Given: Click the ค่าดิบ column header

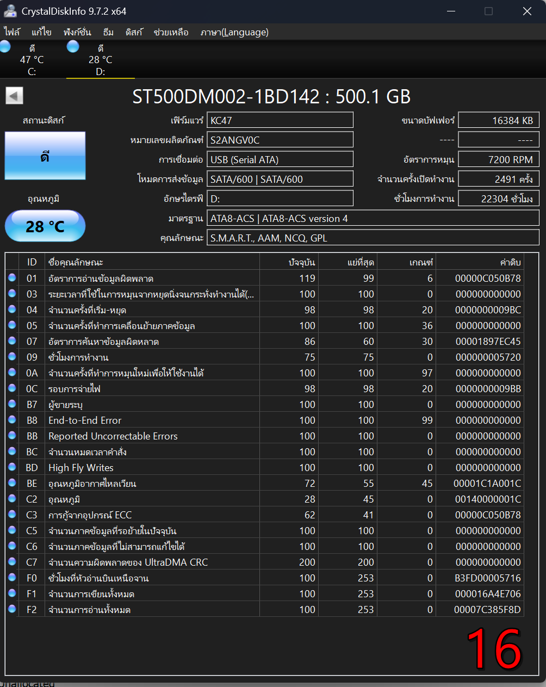Looking at the screenshot, I should pyautogui.click(x=510, y=262).
